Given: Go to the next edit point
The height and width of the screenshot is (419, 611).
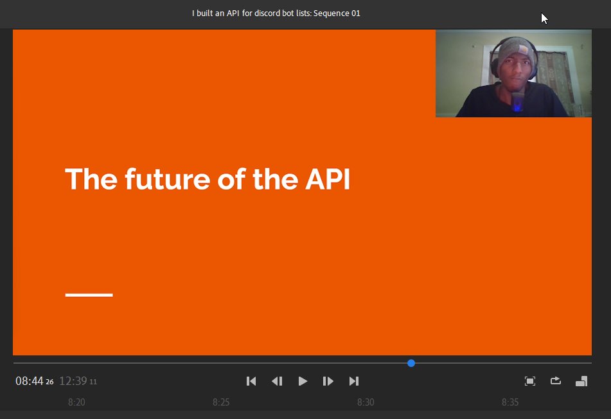Looking at the screenshot, I should [354, 381].
